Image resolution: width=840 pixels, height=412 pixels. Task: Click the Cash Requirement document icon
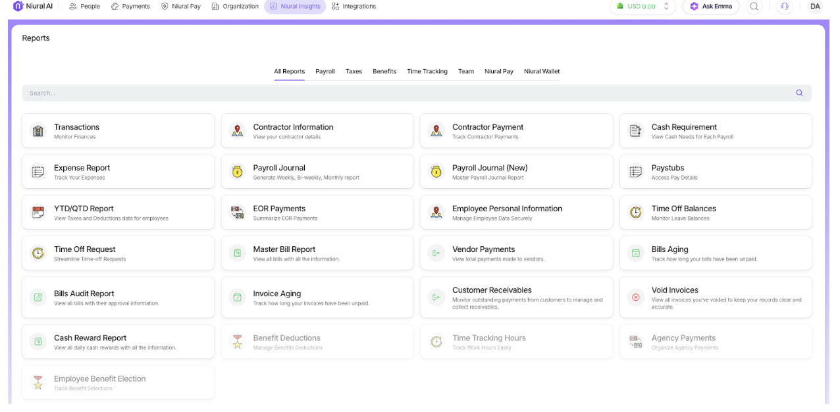coord(636,131)
